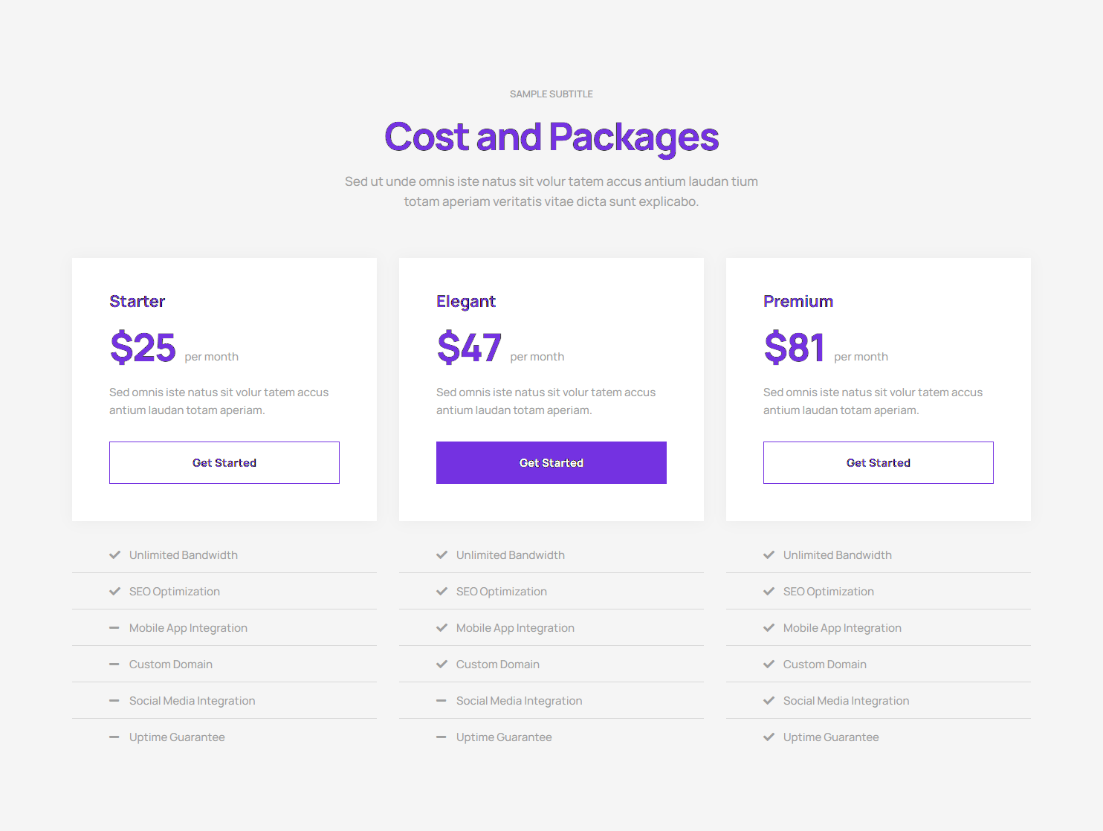Click the $47 price in Elegant card
1103x831 pixels.
pyautogui.click(x=469, y=348)
